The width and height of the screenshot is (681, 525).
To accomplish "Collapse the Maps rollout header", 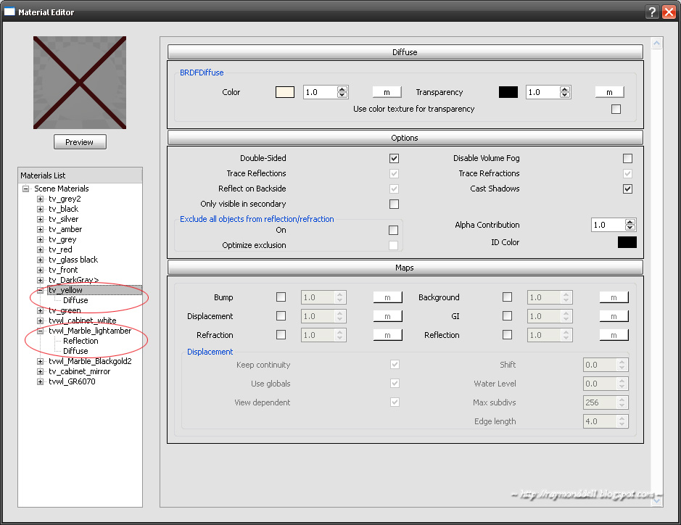I will [405, 268].
